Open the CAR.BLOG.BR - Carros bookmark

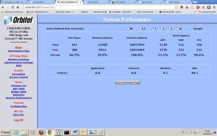[170, 12]
